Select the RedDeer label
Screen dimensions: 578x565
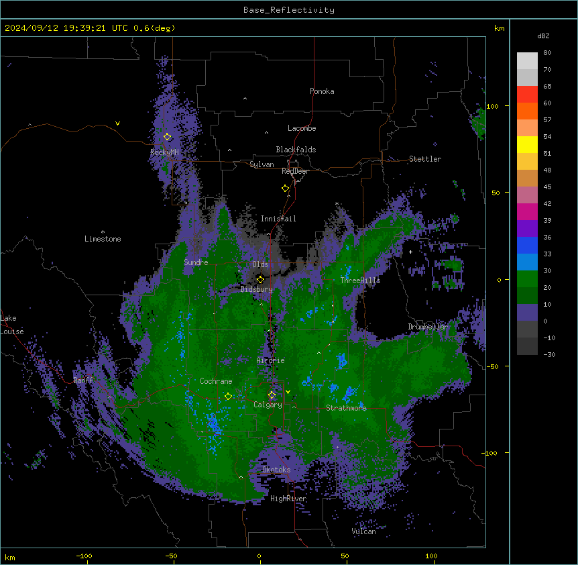point(295,171)
